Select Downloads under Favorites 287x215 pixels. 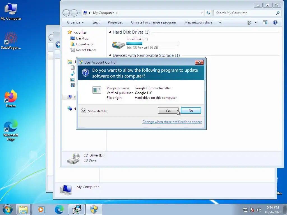click(x=82, y=44)
